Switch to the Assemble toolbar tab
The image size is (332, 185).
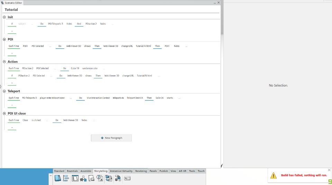click(x=86, y=171)
